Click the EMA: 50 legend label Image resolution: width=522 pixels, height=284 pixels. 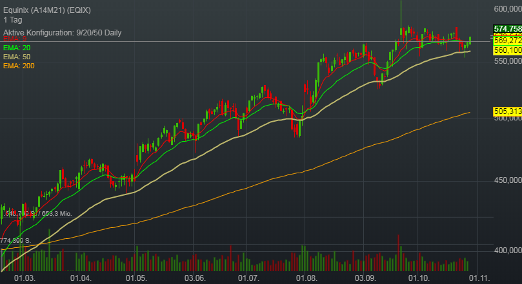point(17,57)
